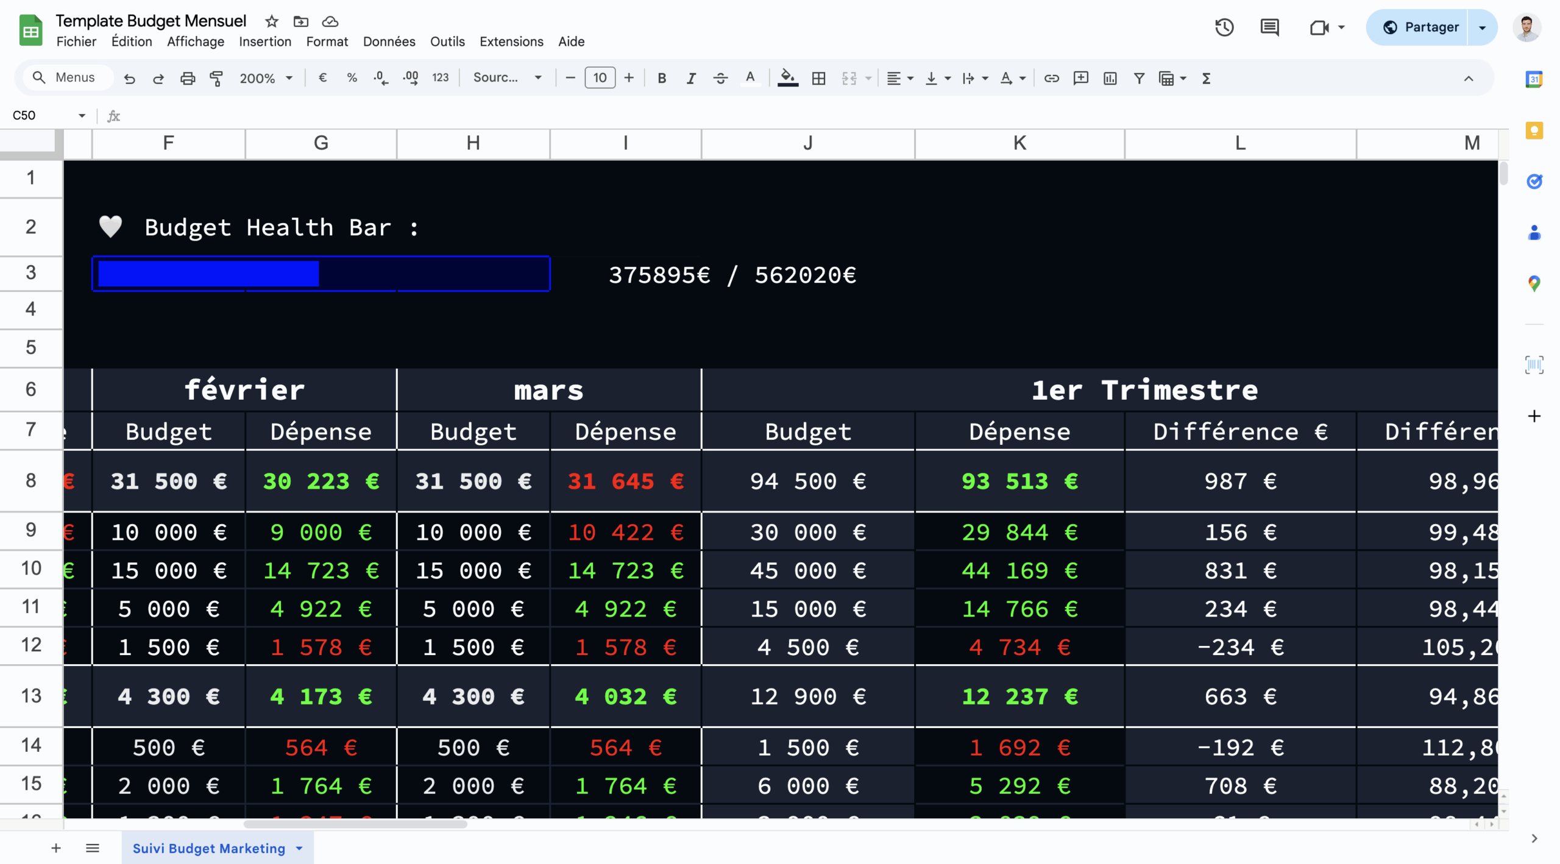This screenshot has width=1560, height=864.
Task: Open the fill color bucket tool
Action: 787,78
